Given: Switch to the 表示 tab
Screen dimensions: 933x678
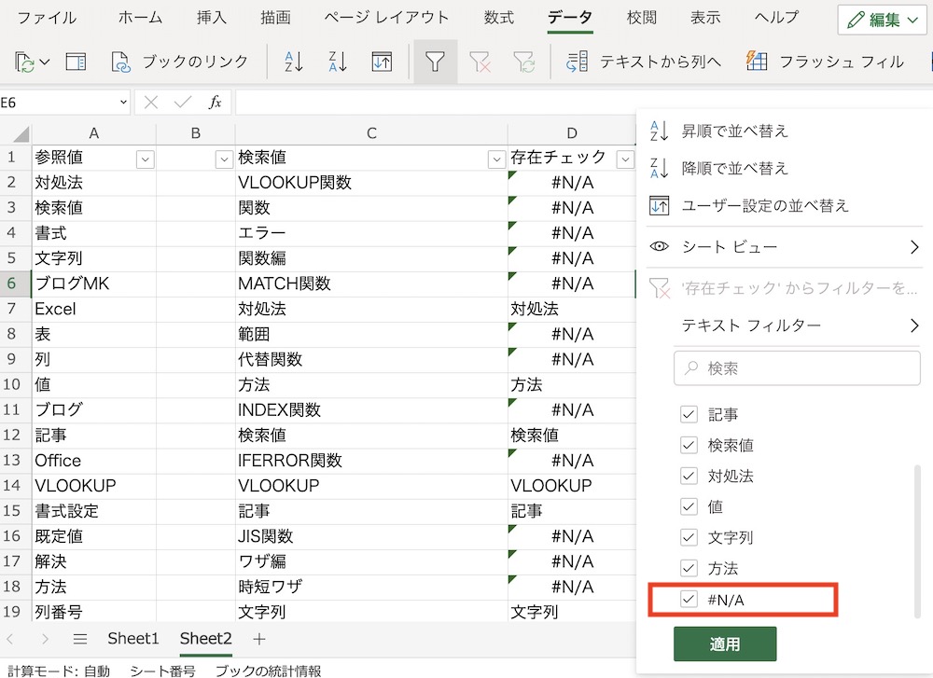Looking at the screenshot, I should [x=705, y=18].
